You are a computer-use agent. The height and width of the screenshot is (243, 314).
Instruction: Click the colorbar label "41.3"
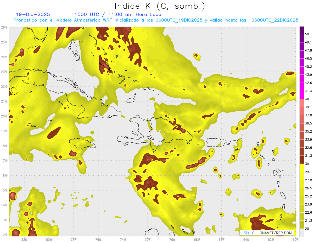309,91
